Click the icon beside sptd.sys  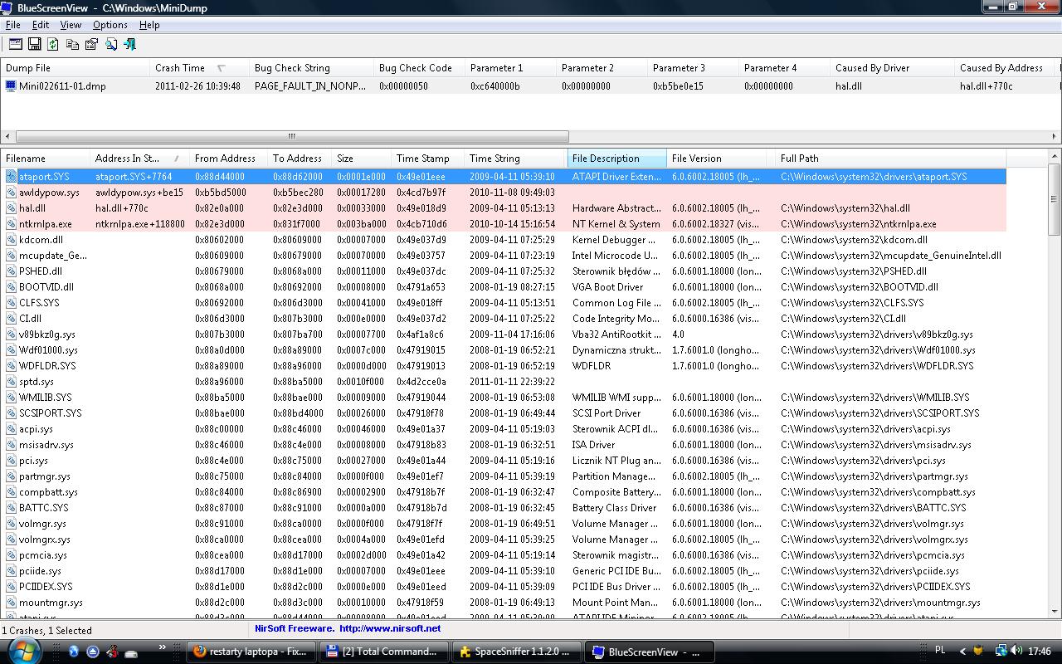11,382
